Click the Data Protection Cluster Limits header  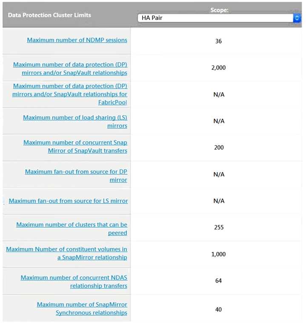[49, 15]
